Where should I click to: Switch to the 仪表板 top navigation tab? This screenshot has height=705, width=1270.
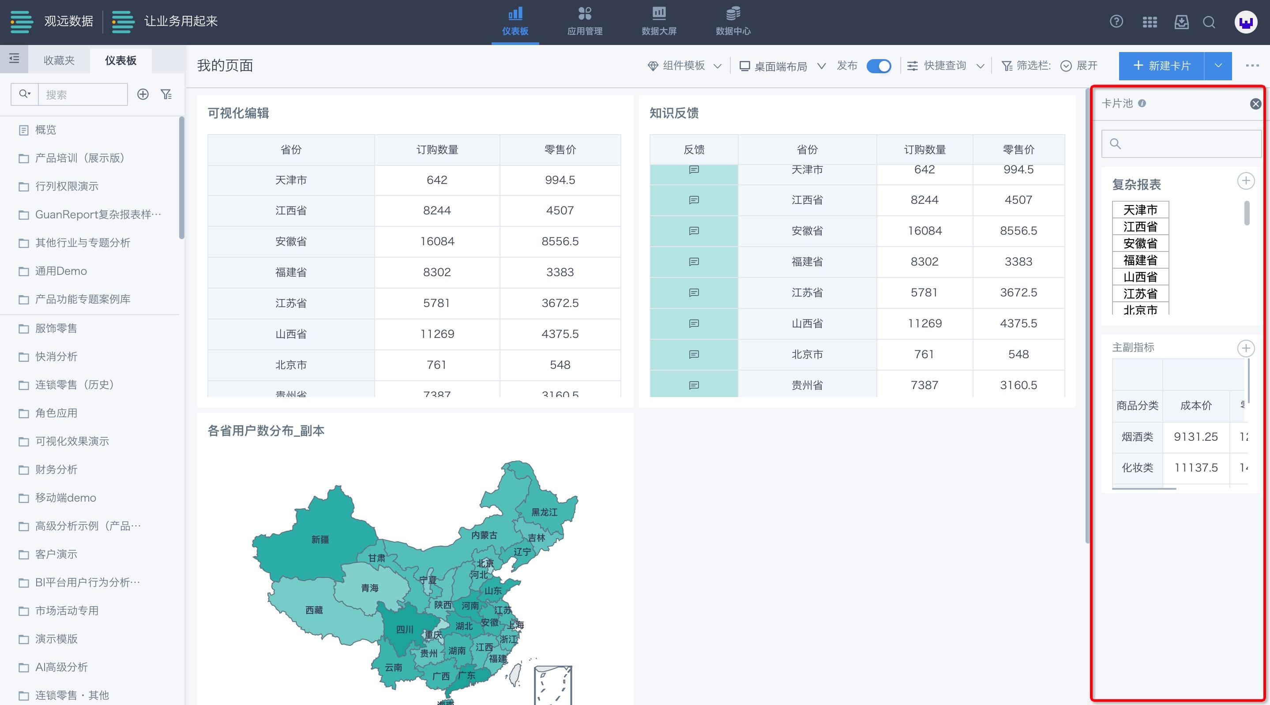click(515, 22)
